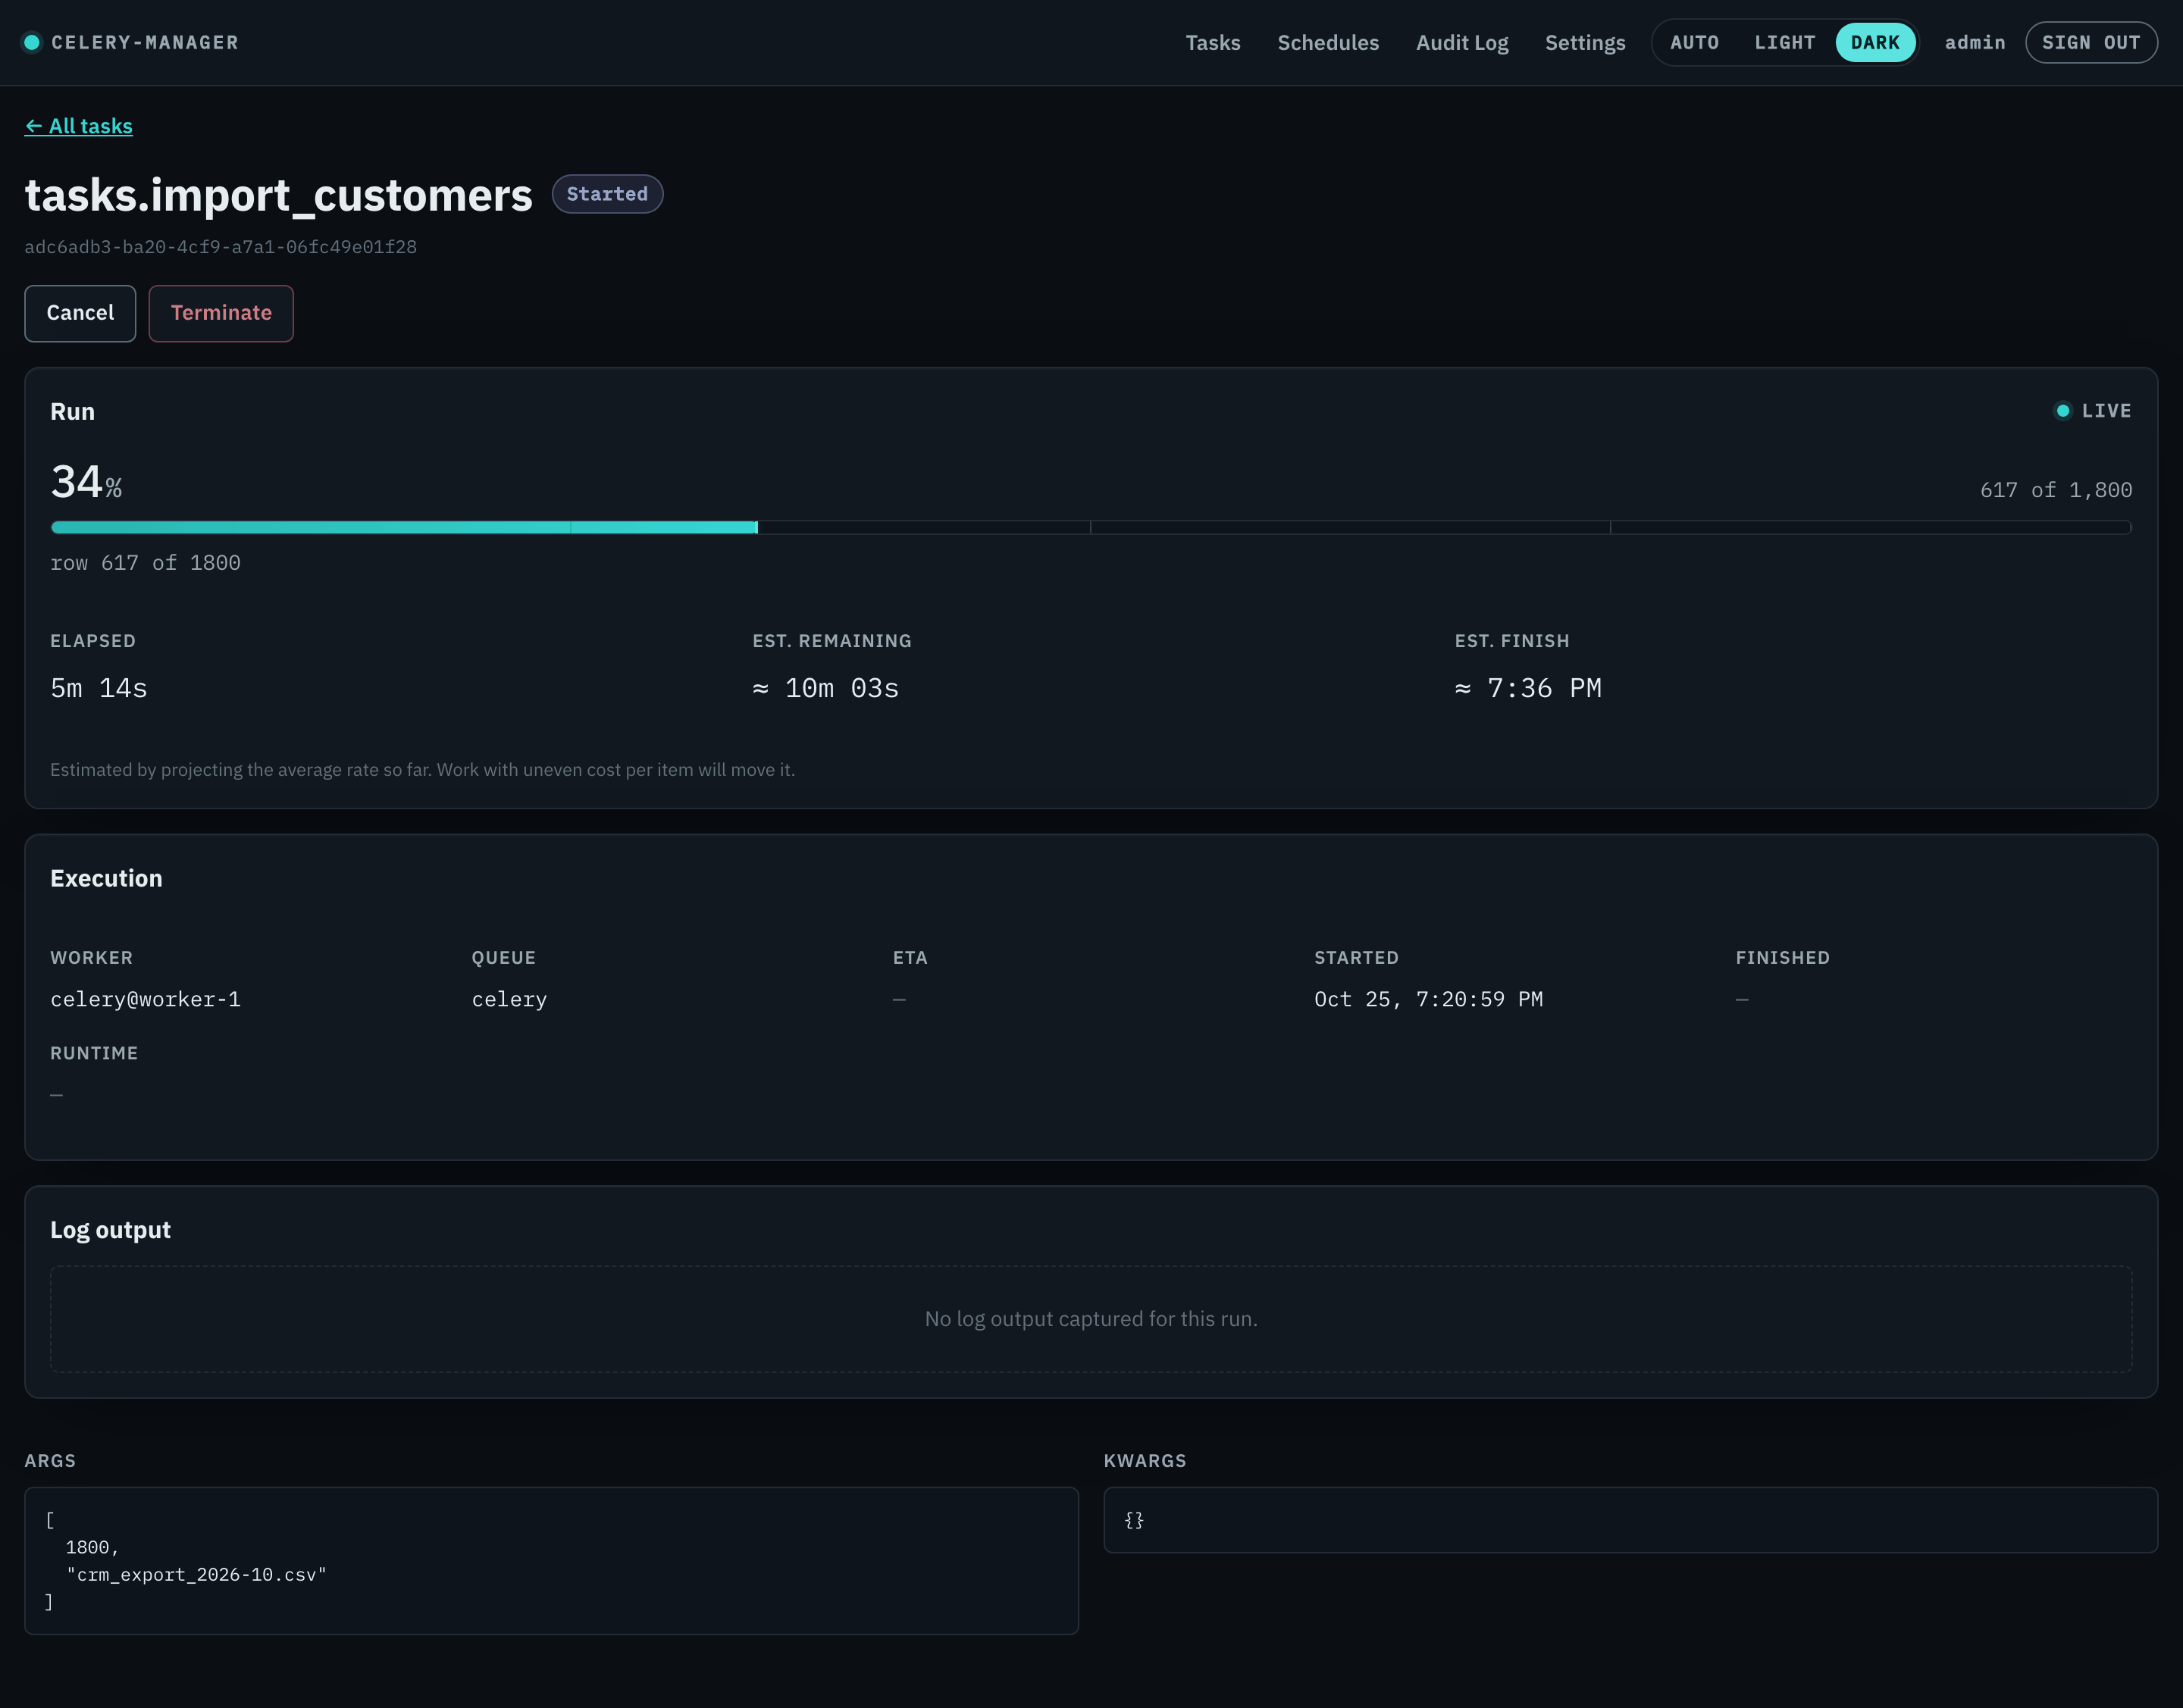Go to the Audit Log

point(1461,42)
